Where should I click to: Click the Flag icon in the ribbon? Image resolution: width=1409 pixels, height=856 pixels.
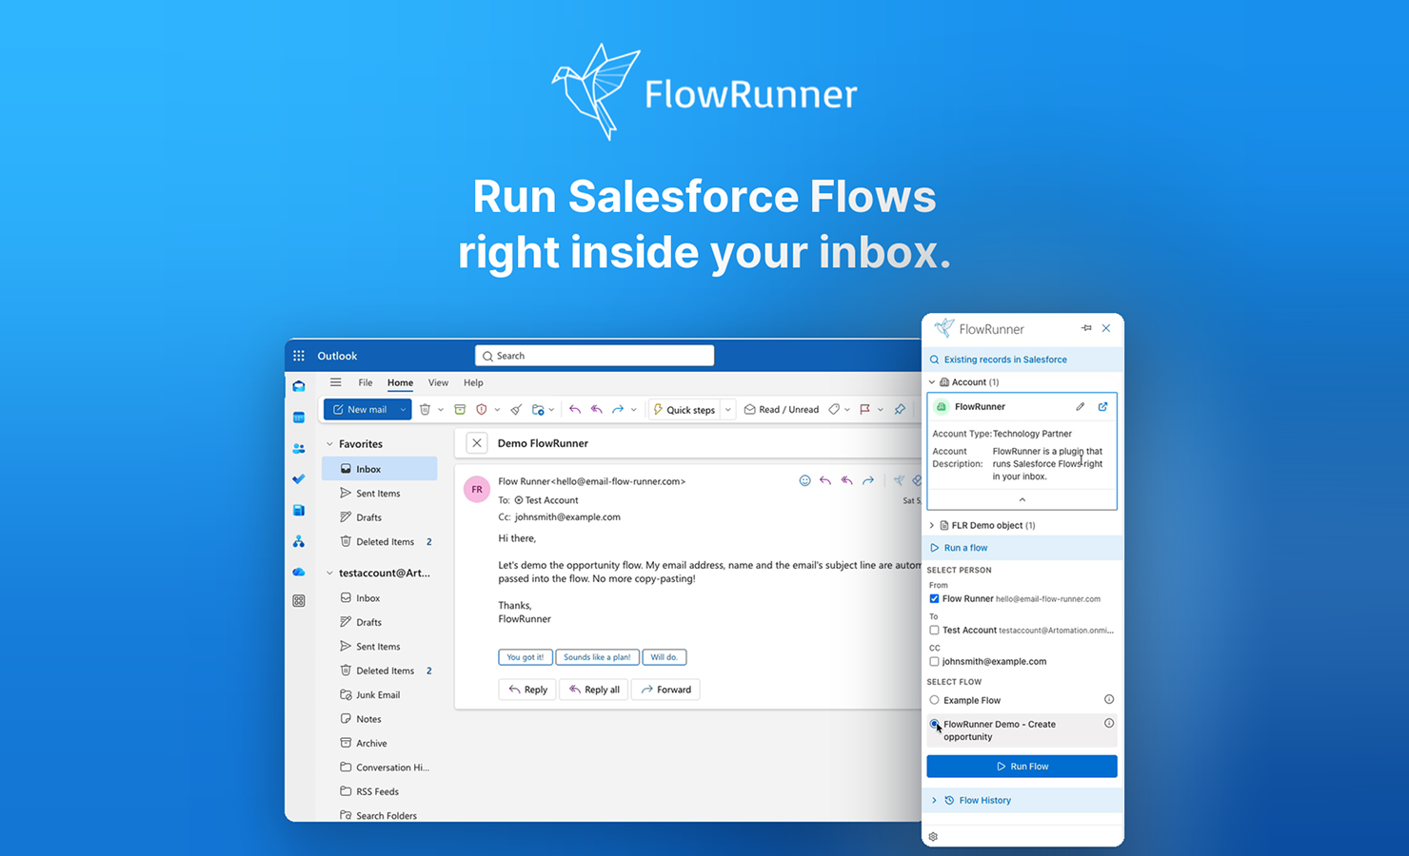(865, 409)
